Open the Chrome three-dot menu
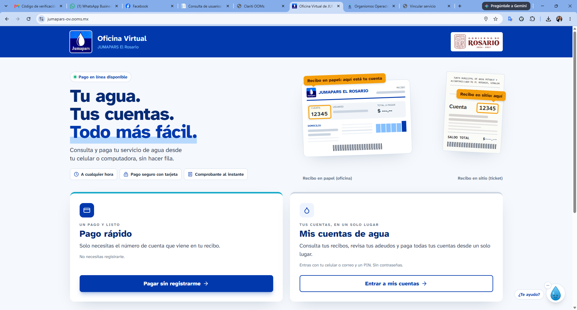Viewport: 577px width, 310px height. pyautogui.click(x=570, y=19)
